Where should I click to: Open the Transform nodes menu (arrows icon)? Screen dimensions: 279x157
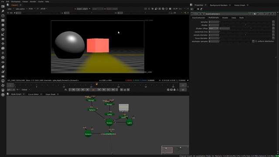click(x=3, y=44)
